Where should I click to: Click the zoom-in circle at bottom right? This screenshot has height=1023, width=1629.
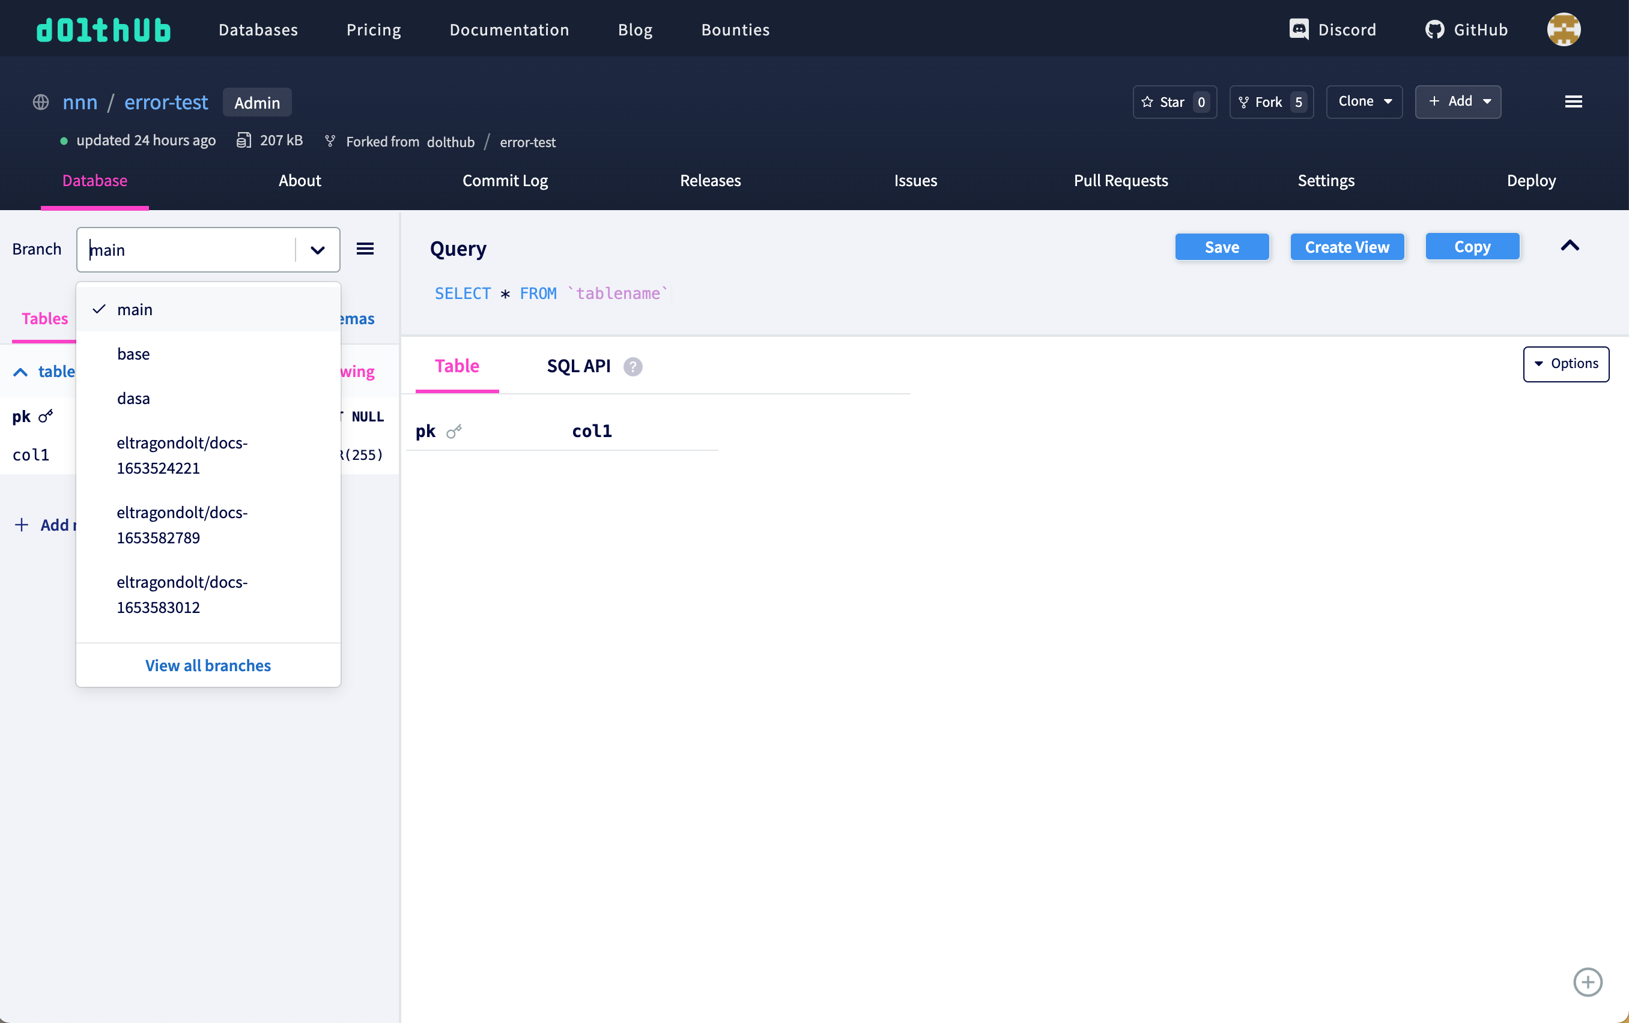[x=1588, y=982]
